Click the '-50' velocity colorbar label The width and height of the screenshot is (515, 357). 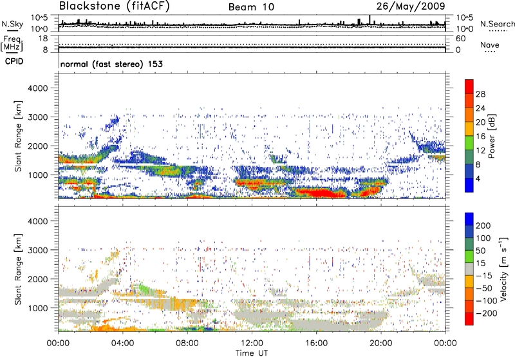click(484, 288)
